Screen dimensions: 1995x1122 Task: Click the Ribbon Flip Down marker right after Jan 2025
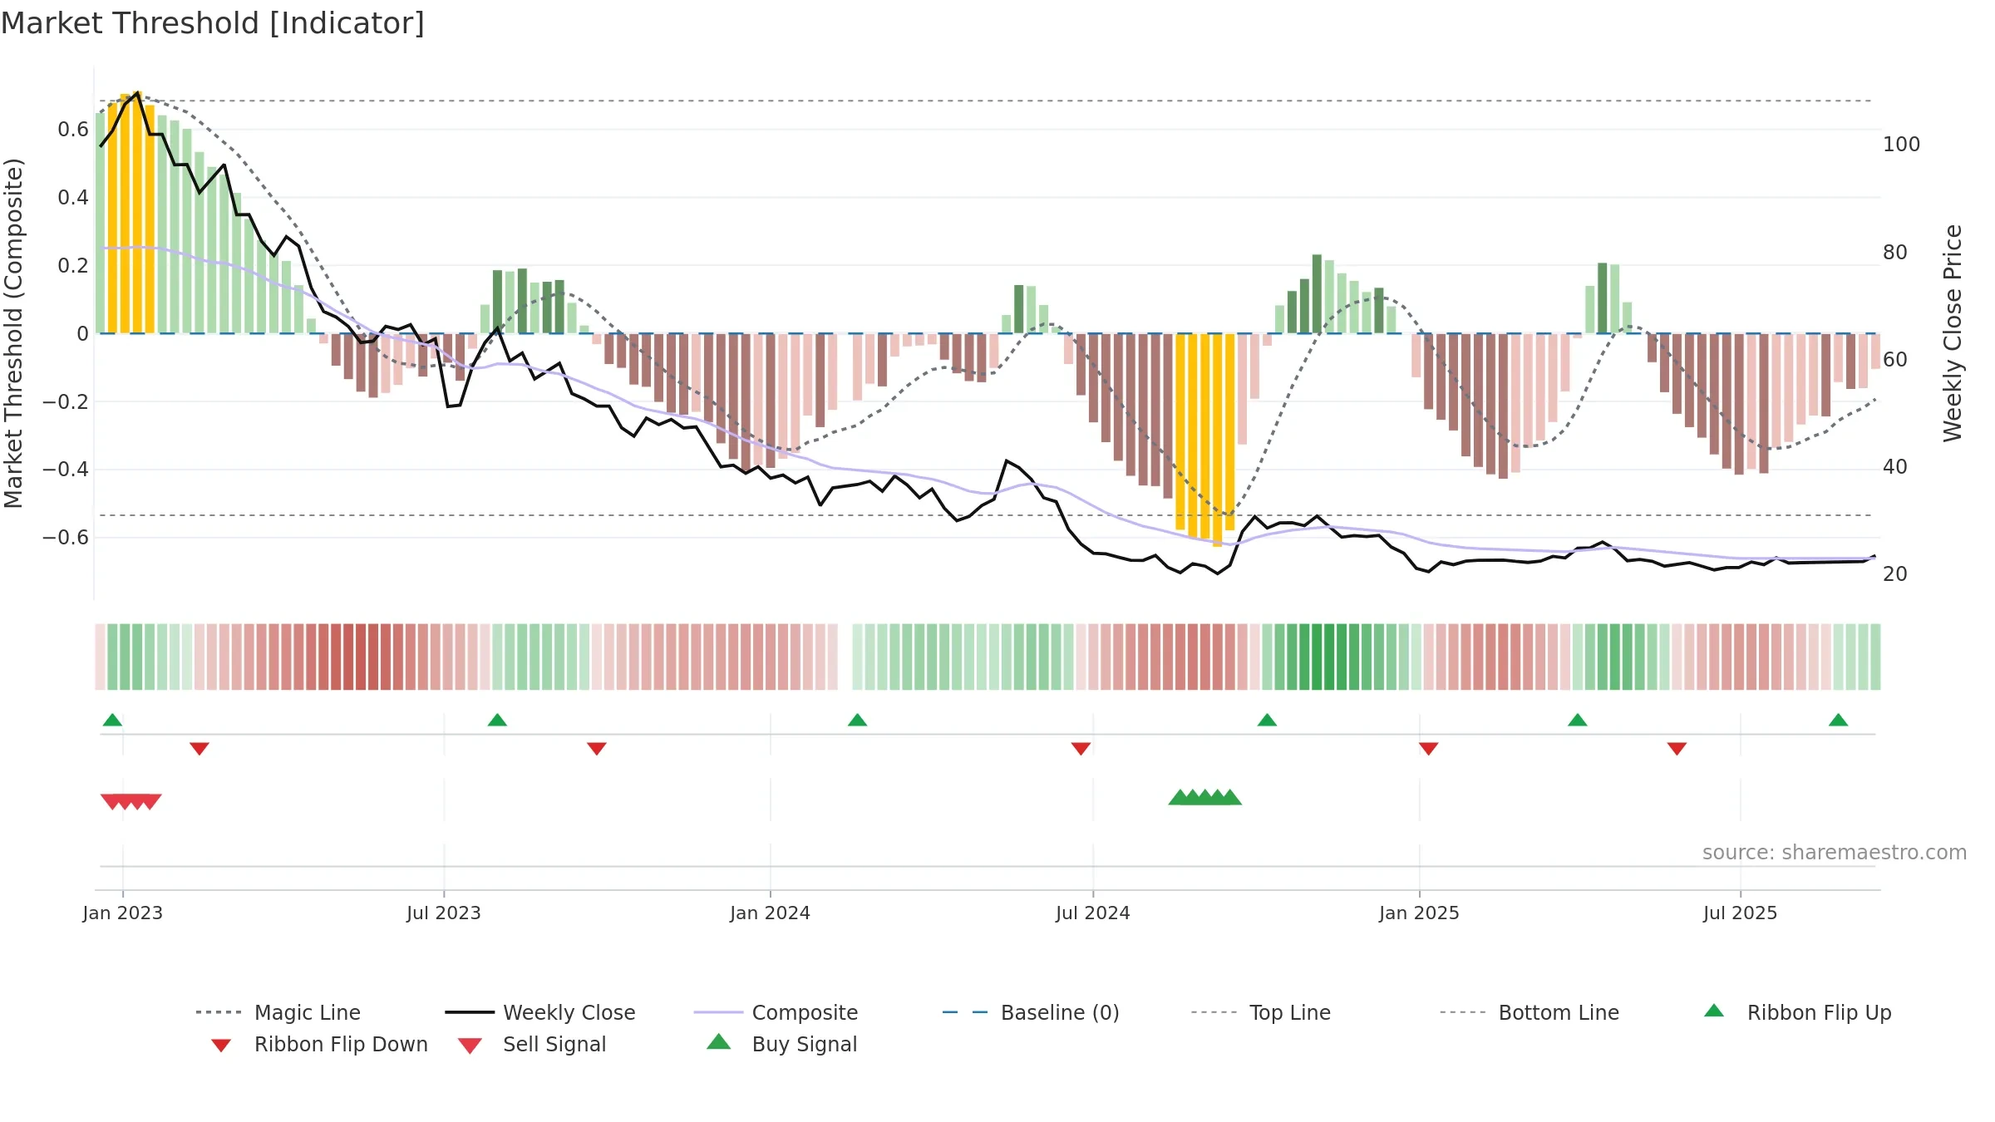[x=1429, y=749]
